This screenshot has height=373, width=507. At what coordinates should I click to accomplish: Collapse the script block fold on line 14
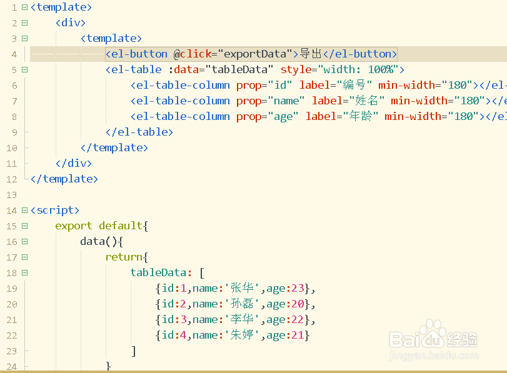tap(24, 211)
